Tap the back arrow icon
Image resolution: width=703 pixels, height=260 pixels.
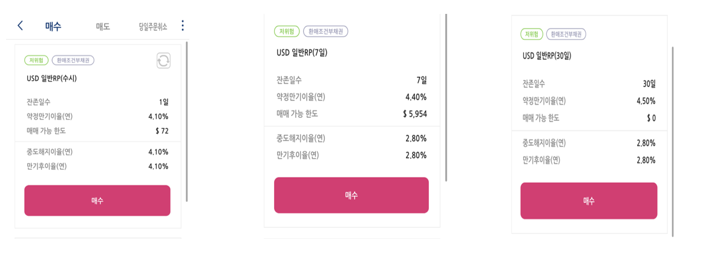20,25
